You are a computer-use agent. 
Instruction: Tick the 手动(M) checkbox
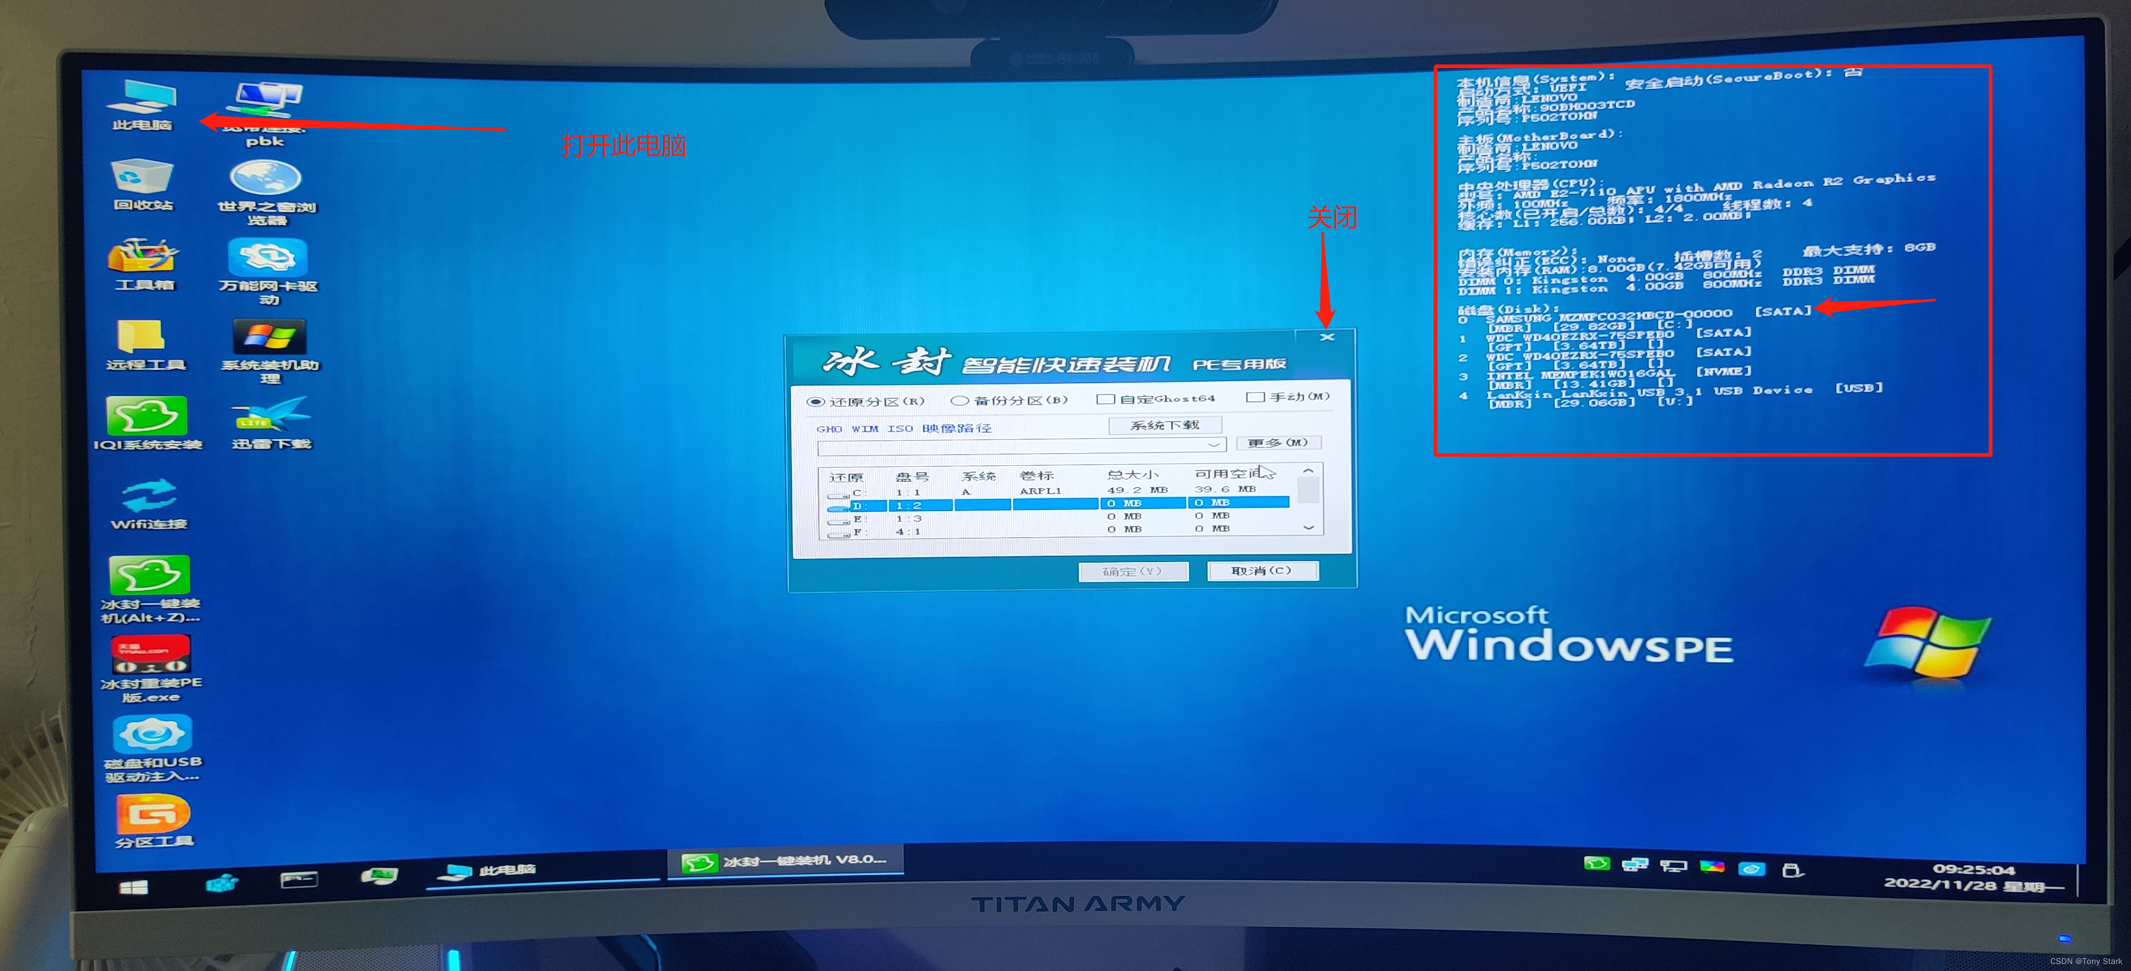[1255, 398]
